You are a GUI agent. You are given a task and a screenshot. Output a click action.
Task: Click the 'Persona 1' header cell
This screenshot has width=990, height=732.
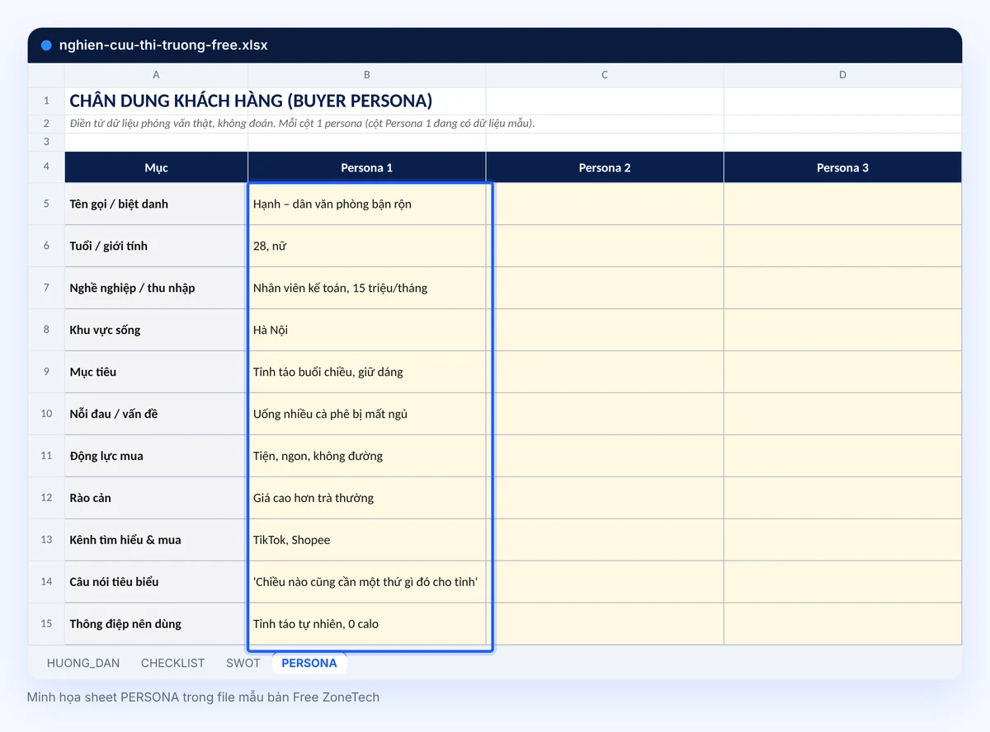[x=367, y=167]
